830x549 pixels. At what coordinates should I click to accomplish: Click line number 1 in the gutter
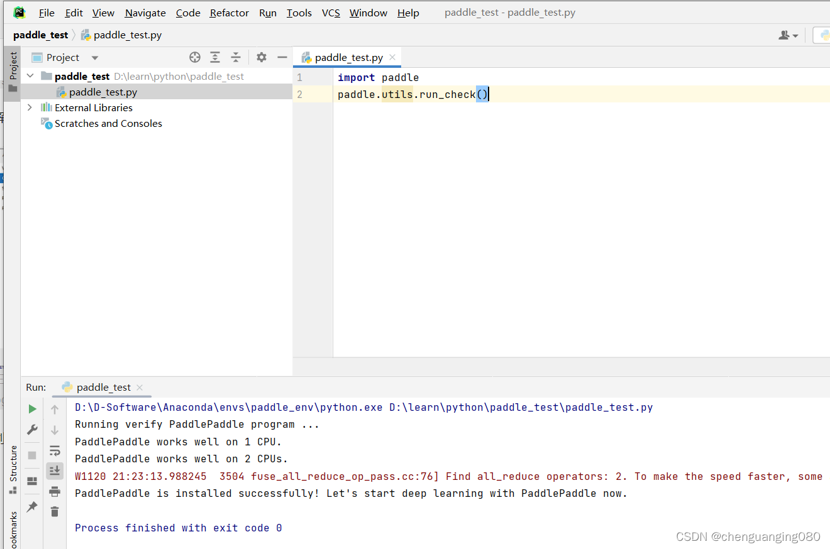(x=300, y=78)
